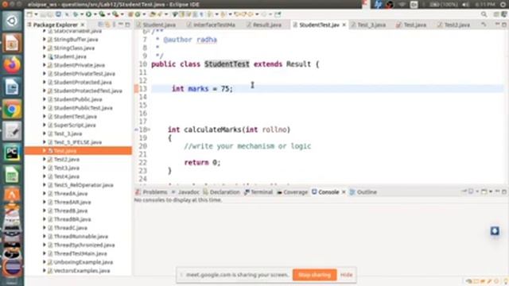Screen dimensions: 509x286
Task: Open the Run dropdown arrow
Action: click(95, 14)
